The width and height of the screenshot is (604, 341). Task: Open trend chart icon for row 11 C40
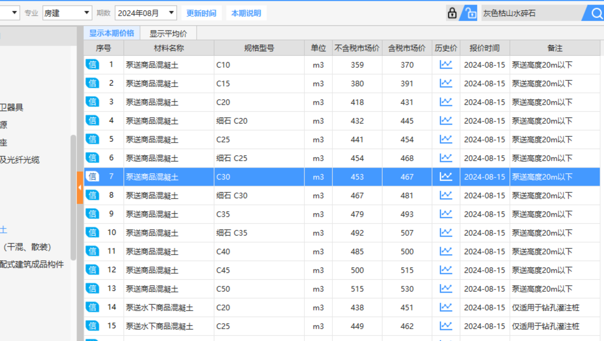(446, 251)
